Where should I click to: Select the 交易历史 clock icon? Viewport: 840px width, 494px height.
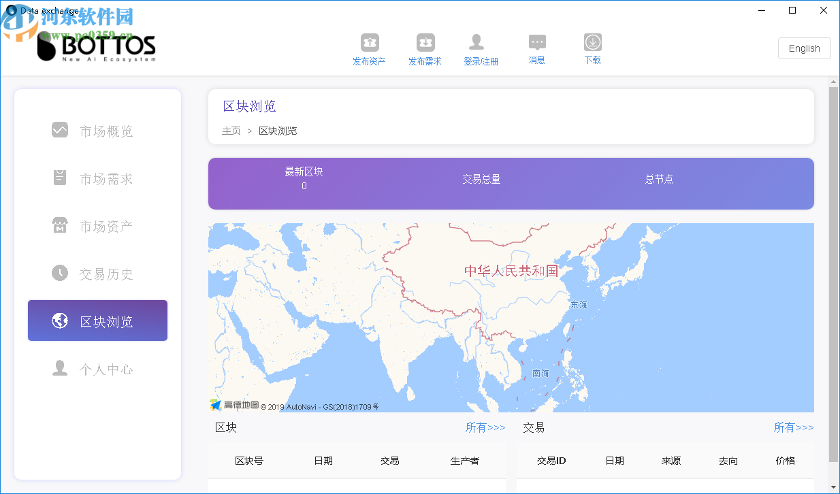click(x=59, y=273)
